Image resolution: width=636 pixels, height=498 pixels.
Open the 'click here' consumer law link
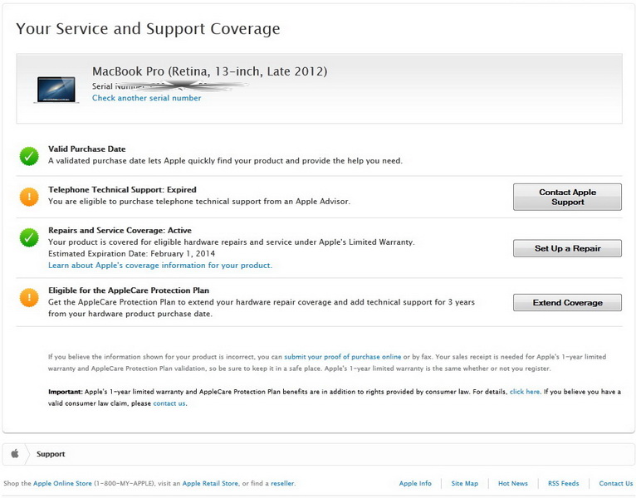point(524,391)
